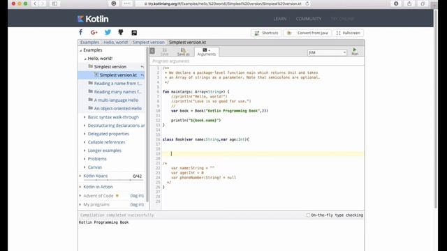This screenshot has height=251, width=447.
Task: Expand Basic syntax walk-through node
Action: (x=85, y=117)
